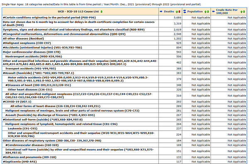Move the Deaths column right using blue arrow
Viewport: 249px width, 164px height.
161,12
